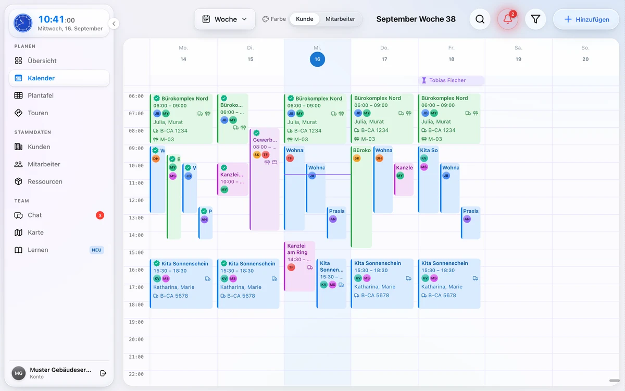This screenshot has width=625, height=391.
Task: Open Tobias Fischer all-day entry on Friday
Action: 451,81
